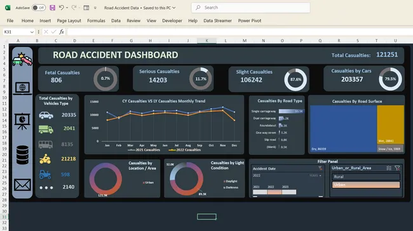The height and width of the screenshot is (231, 413).
Task: Toggle slicer multi-select icon
Action: click(389, 168)
